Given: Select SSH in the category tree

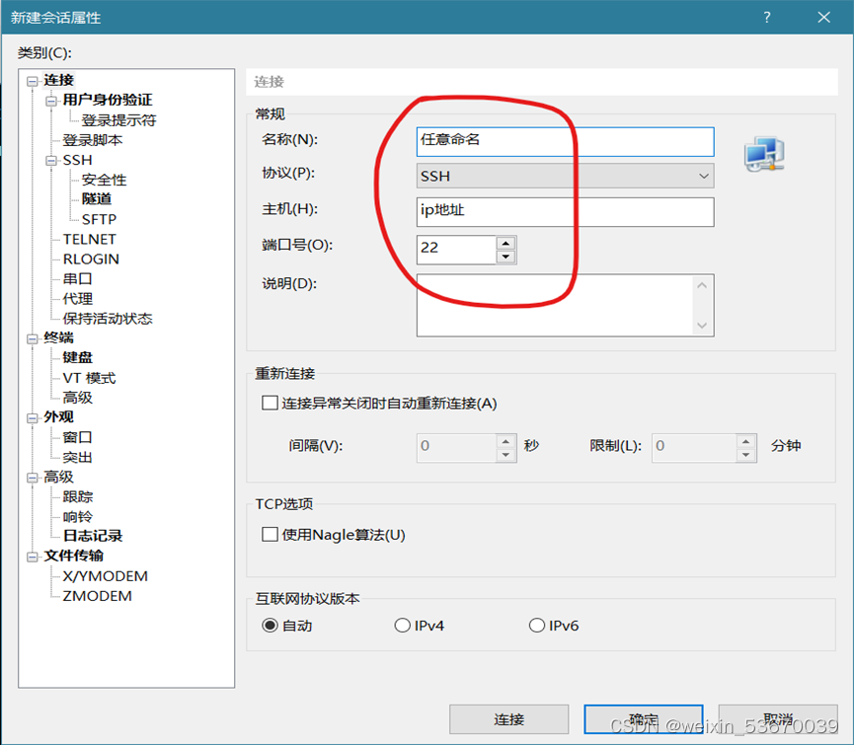Looking at the screenshot, I should point(77,160).
